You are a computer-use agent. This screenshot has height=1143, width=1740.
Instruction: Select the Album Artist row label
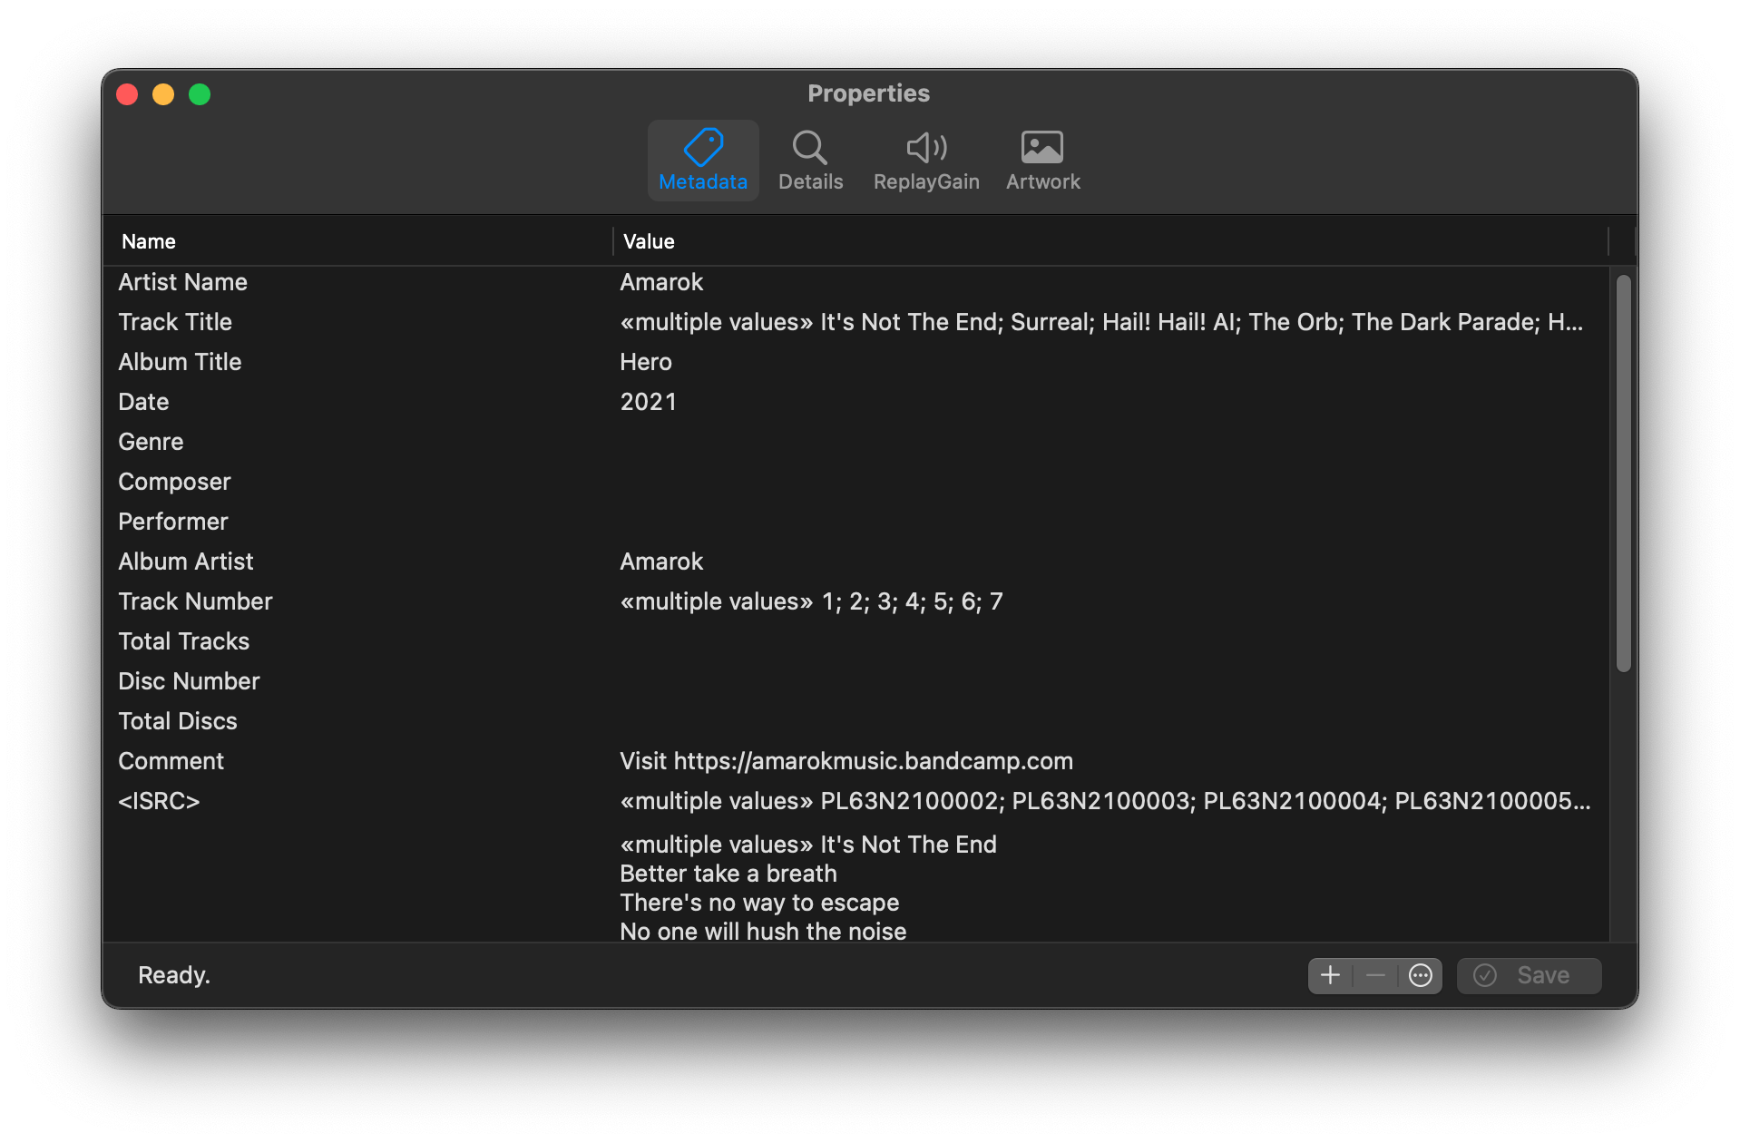[x=185, y=562]
